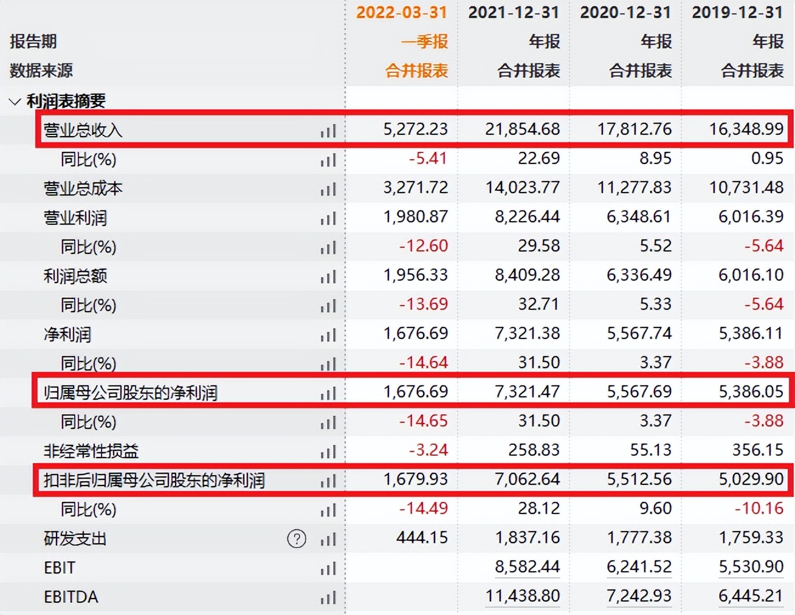
Task: Open chart icon for EBITDA row
Action: [x=328, y=597]
